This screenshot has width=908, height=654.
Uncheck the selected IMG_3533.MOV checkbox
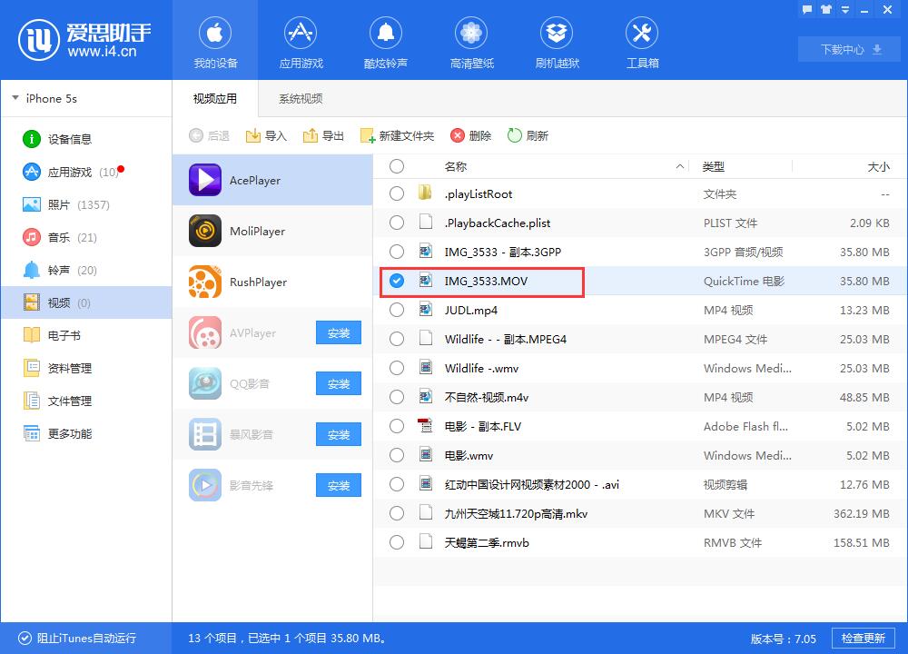[397, 281]
